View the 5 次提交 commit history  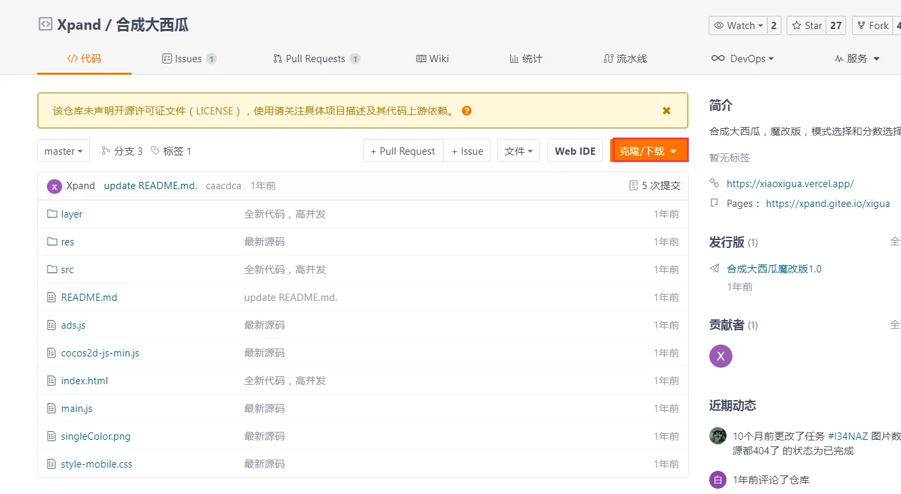(x=661, y=186)
